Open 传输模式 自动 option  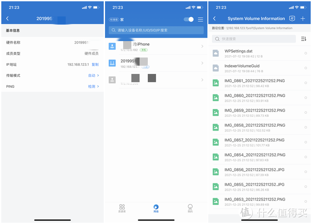tap(93, 76)
